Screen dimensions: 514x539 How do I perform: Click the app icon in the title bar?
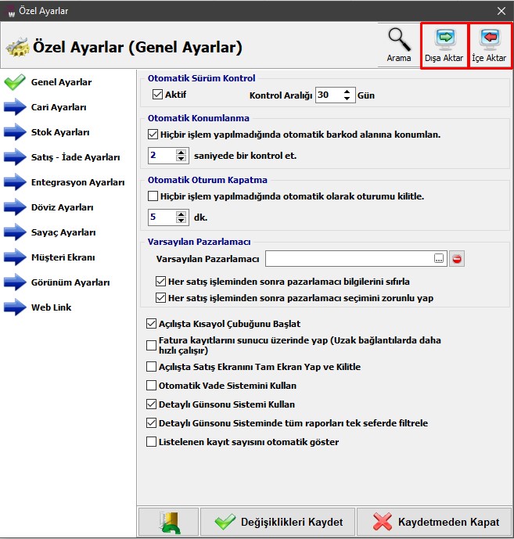coord(12,11)
